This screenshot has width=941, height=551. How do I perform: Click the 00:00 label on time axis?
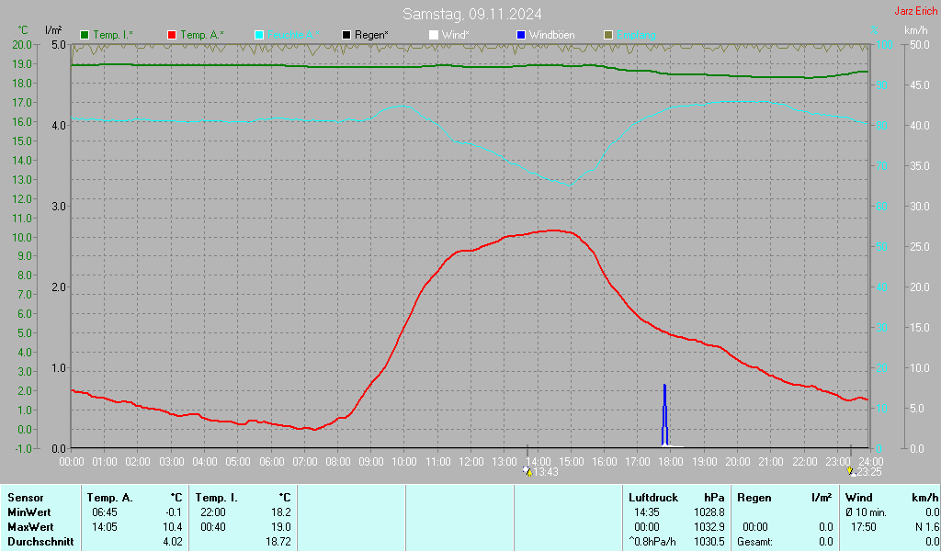[x=72, y=462]
